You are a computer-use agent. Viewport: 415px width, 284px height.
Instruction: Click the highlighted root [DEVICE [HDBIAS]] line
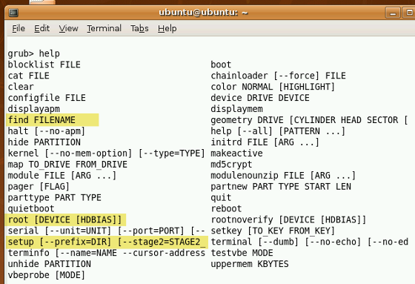[x=65, y=220]
